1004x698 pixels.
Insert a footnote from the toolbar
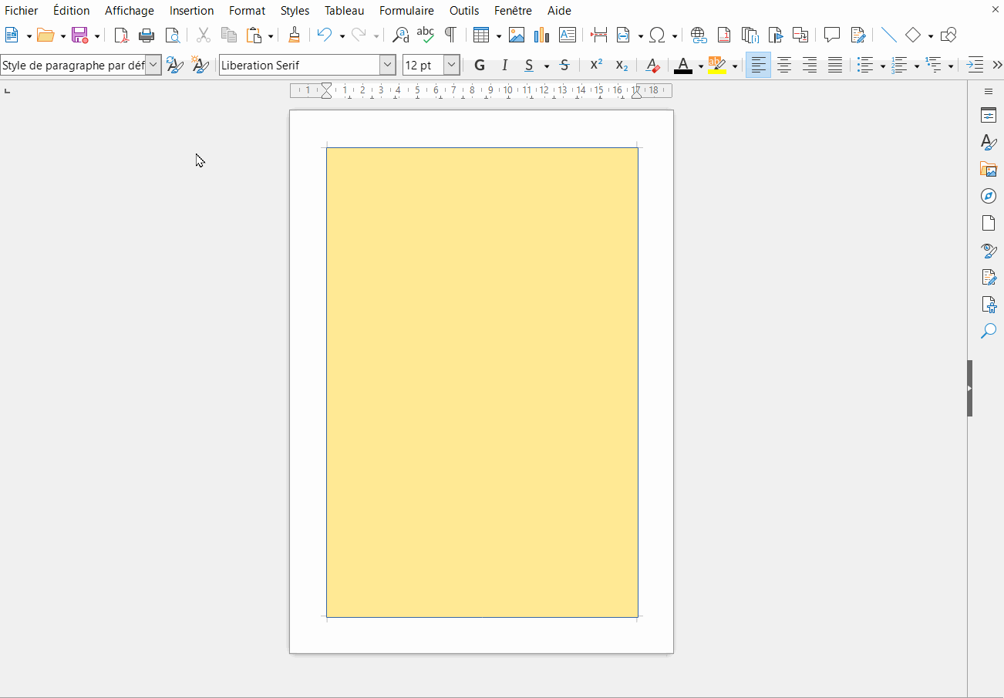coord(724,35)
